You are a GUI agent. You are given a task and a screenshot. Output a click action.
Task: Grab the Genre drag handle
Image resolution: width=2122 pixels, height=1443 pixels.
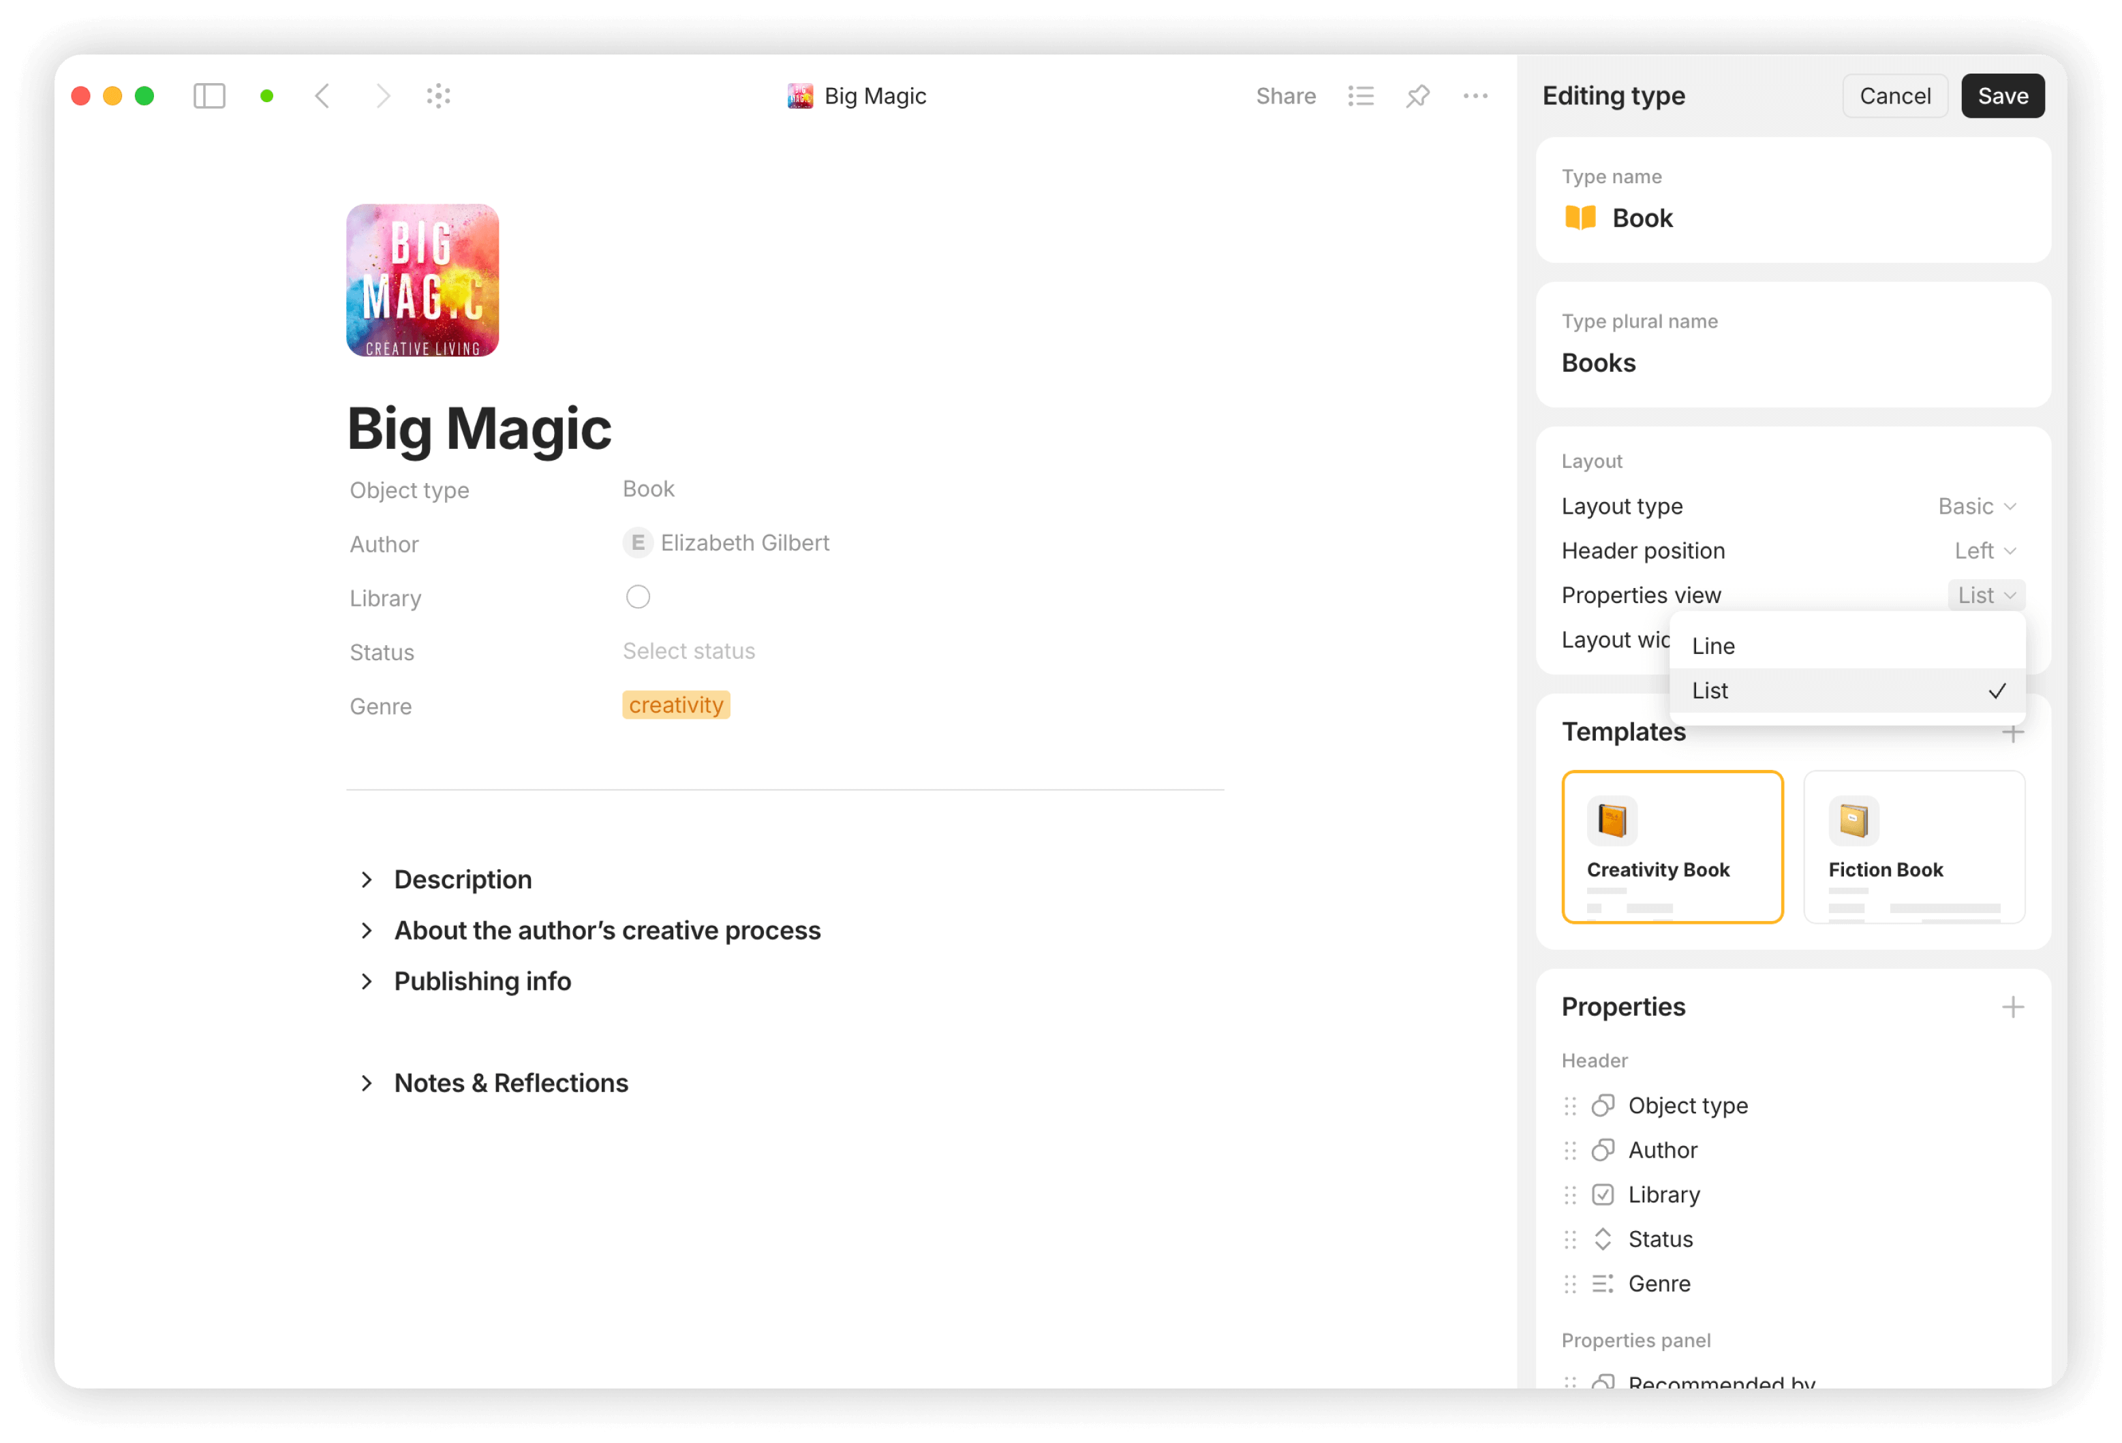coord(1569,1284)
